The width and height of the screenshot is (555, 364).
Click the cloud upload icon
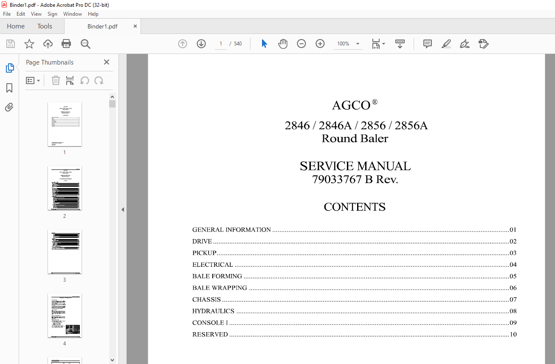[x=48, y=44]
